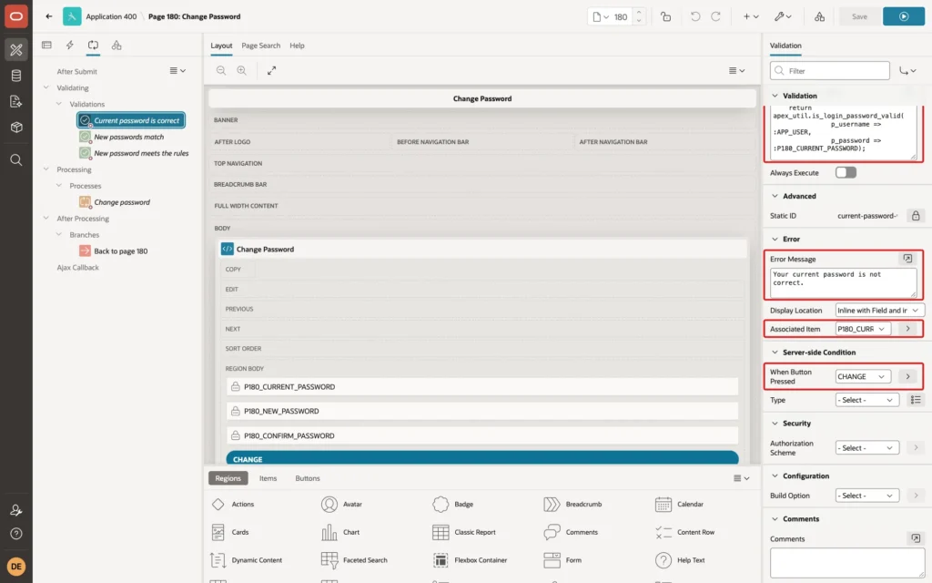Open SQL Workshop database icon
The height and width of the screenshot is (583, 932).
pyautogui.click(x=16, y=76)
